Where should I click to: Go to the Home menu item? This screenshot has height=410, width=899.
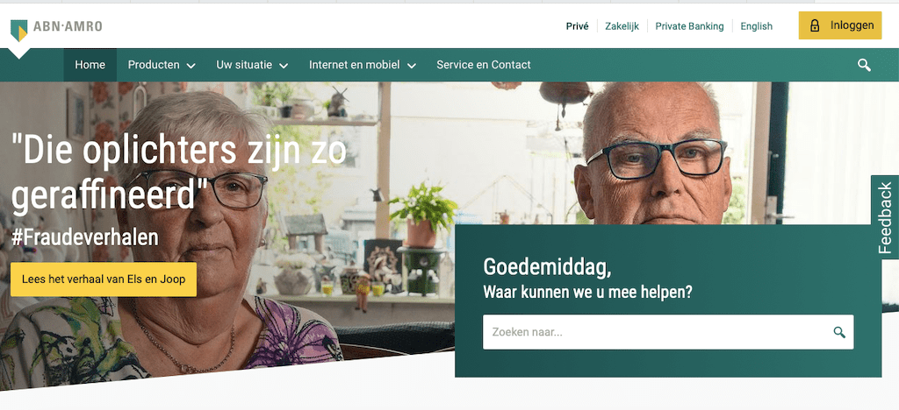pos(90,65)
